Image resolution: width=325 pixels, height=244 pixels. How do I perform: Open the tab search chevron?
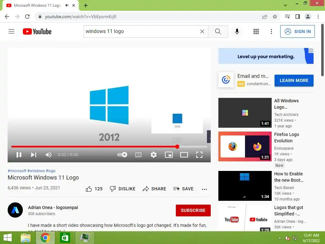[285, 5]
